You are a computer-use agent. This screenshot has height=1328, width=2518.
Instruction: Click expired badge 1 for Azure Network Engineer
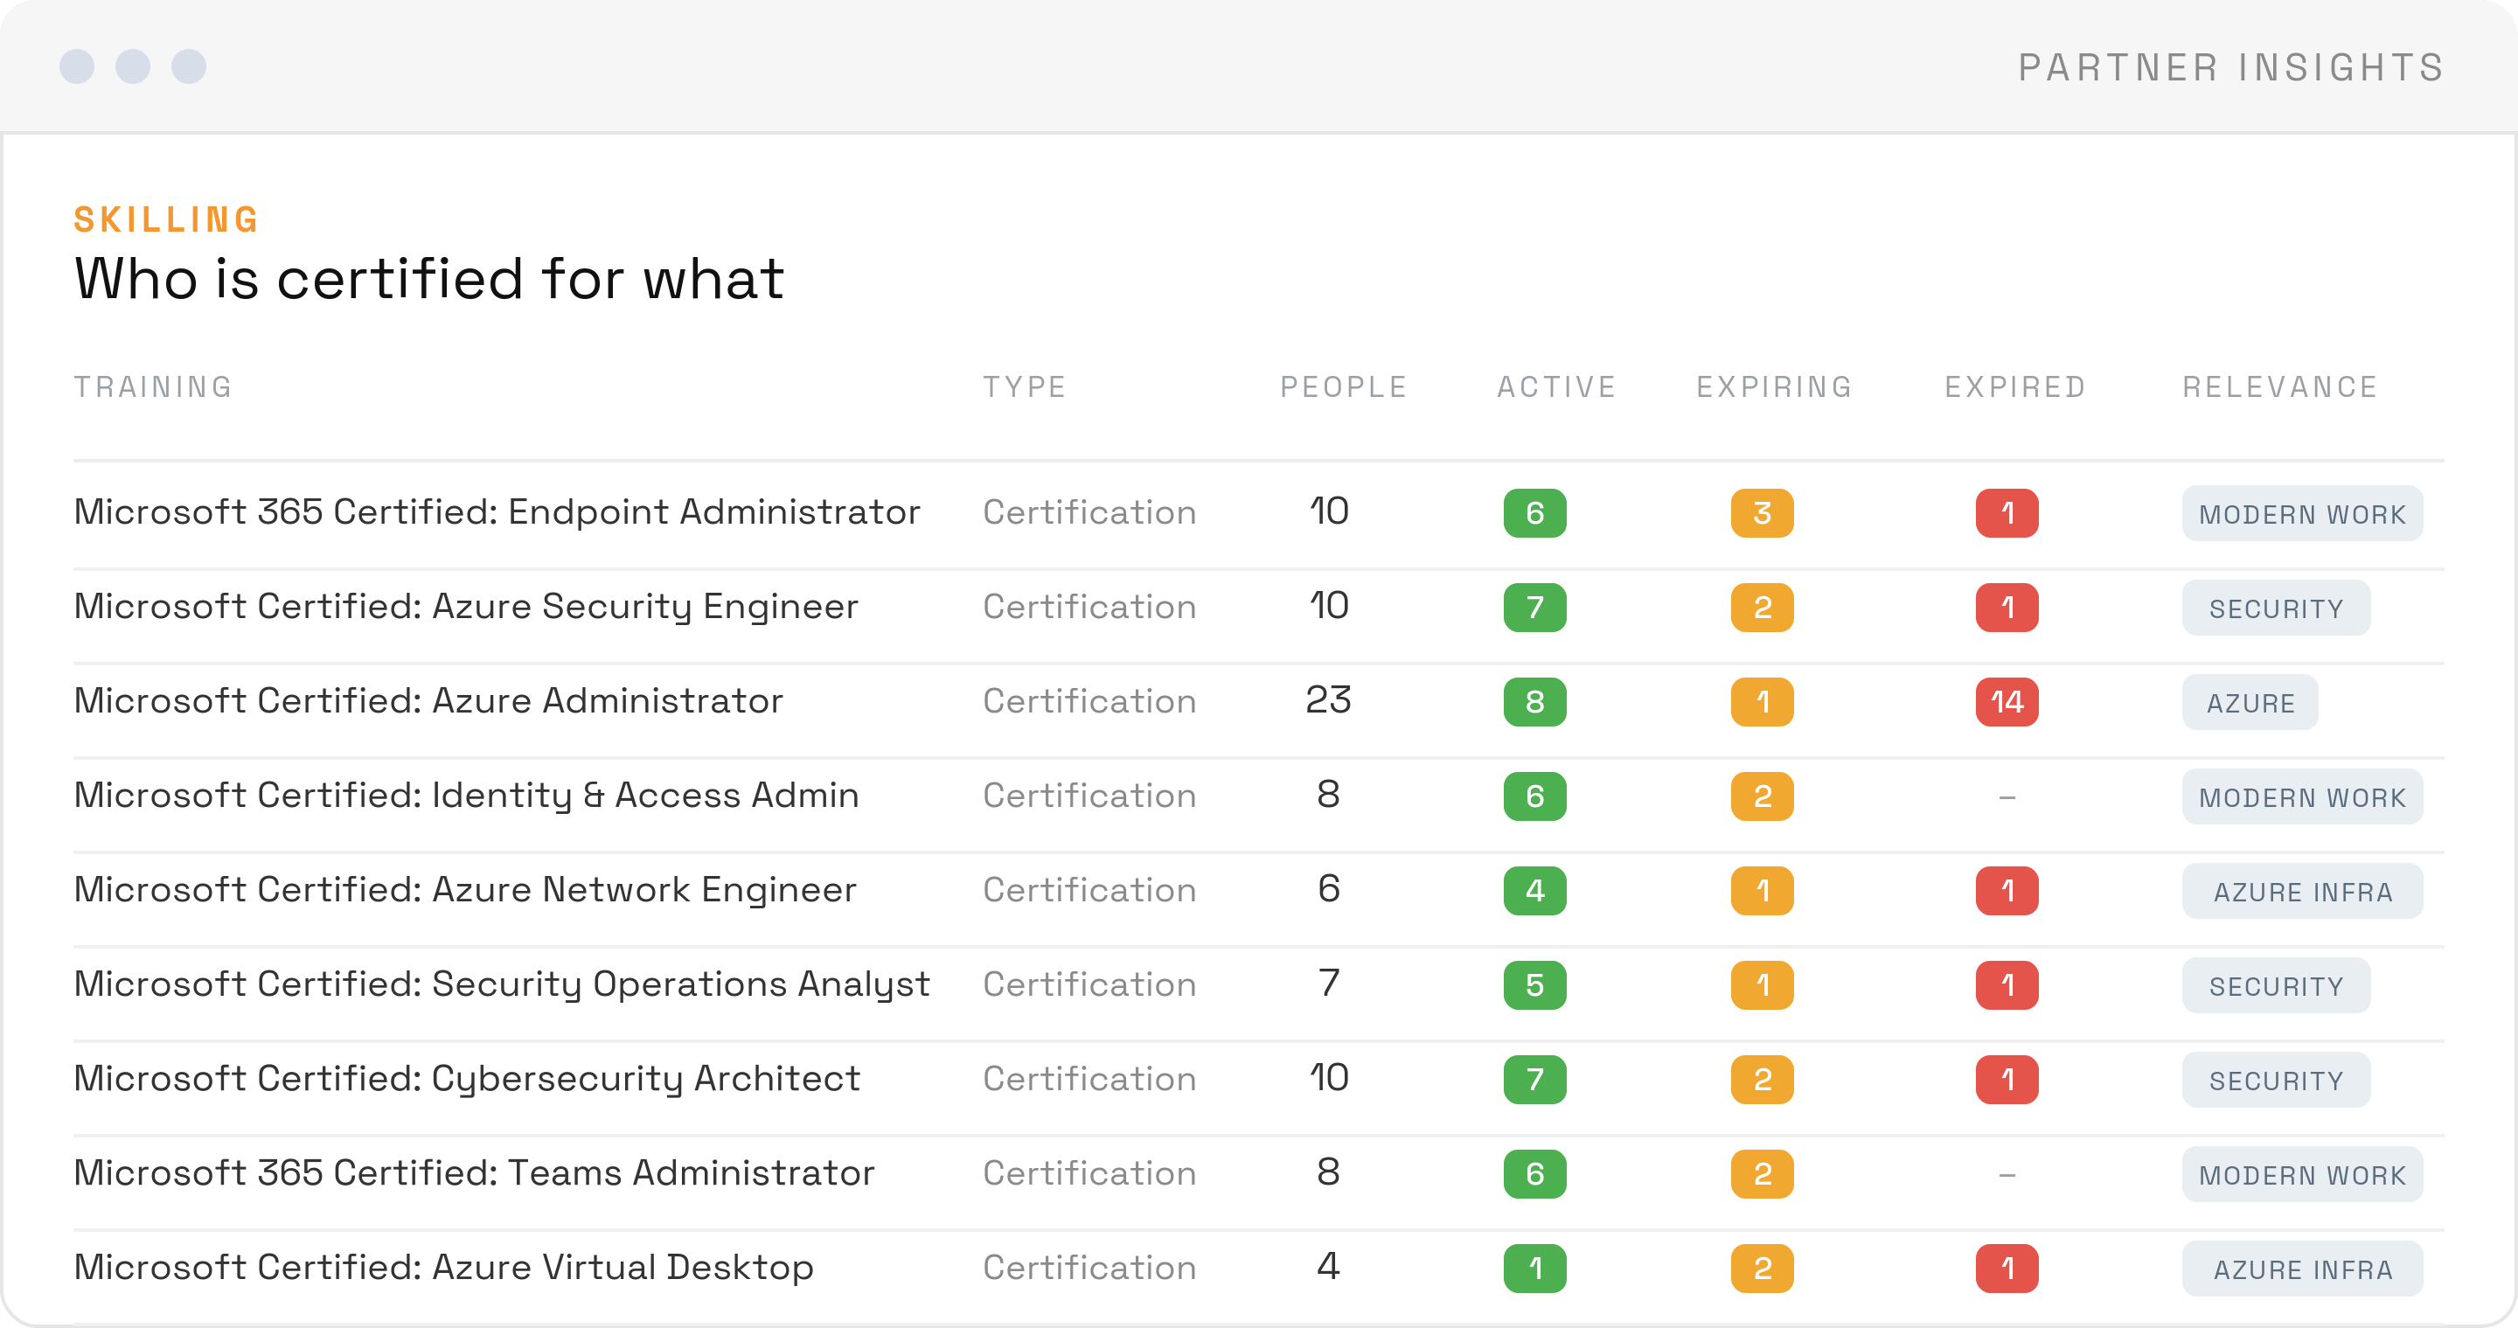tap(2007, 891)
